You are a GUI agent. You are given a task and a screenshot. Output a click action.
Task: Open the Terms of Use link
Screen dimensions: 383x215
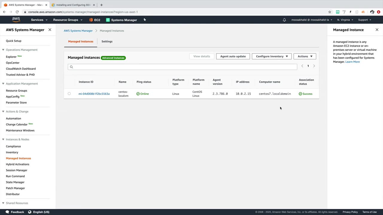(370, 212)
